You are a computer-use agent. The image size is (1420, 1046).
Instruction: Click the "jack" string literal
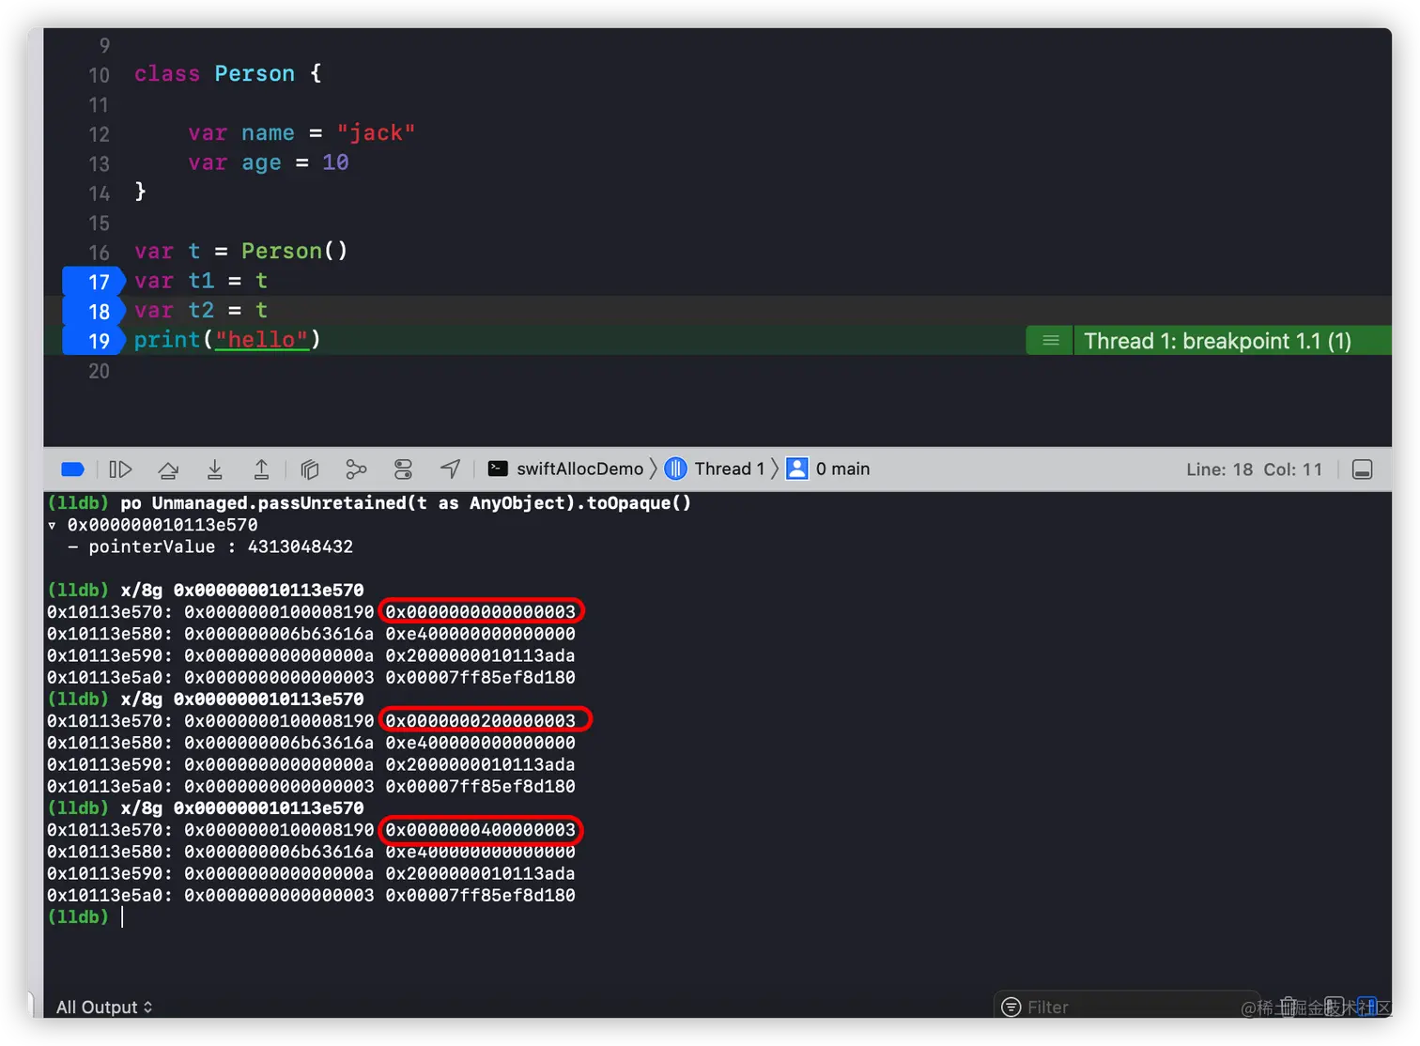(376, 133)
